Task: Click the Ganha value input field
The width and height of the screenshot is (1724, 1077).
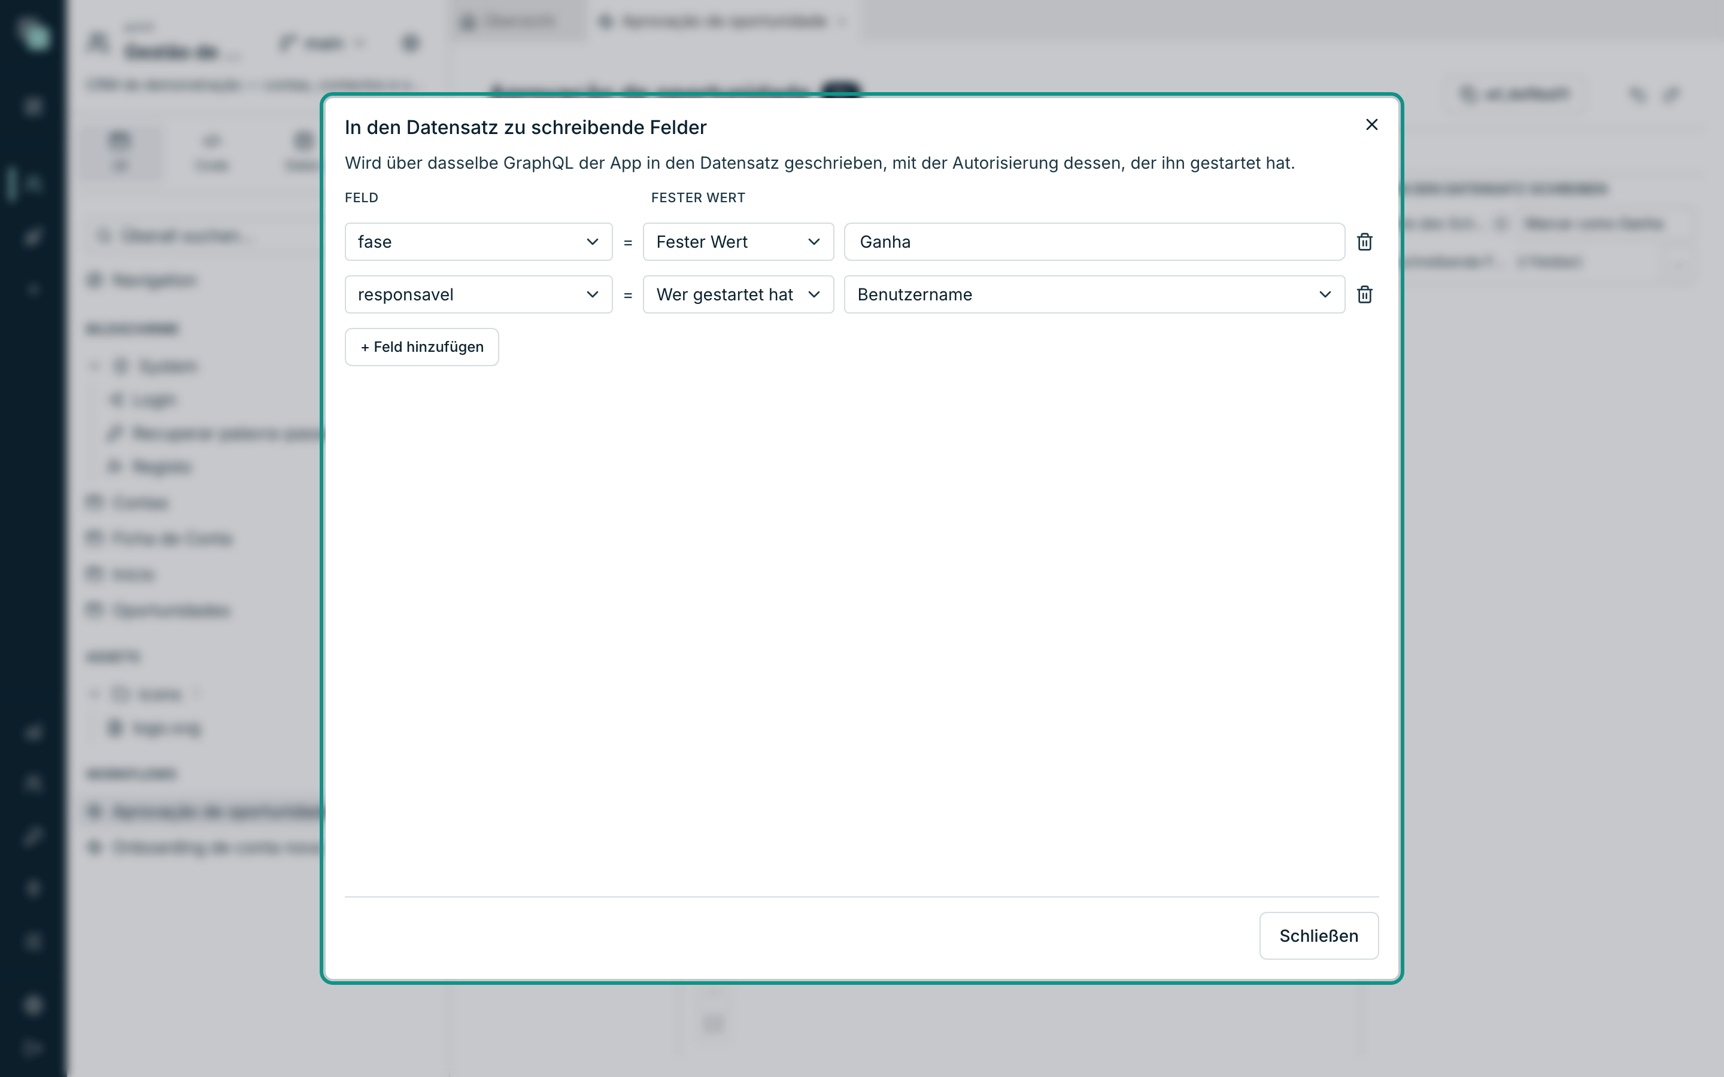Action: tap(1094, 242)
